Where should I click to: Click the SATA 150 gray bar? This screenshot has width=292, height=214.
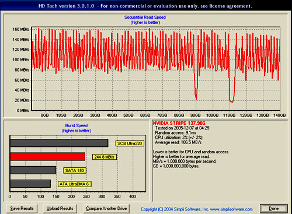click(33, 170)
